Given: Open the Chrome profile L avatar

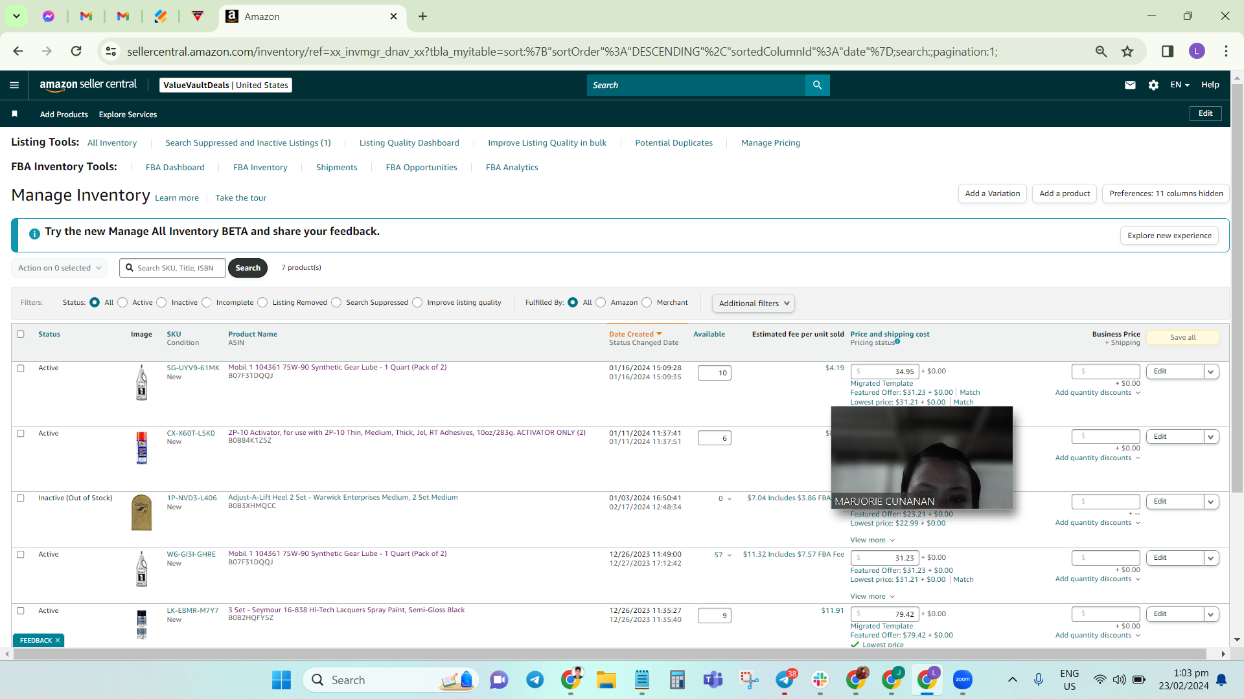Looking at the screenshot, I should [1197, 51].
